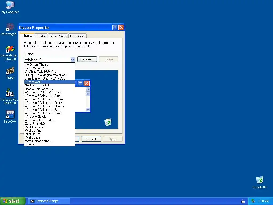The width and height of the screenshot is (273, 205).
Task: Choose Disney - It's a Magical World theme
Action: pyautogui.click(x=49, y=75)
